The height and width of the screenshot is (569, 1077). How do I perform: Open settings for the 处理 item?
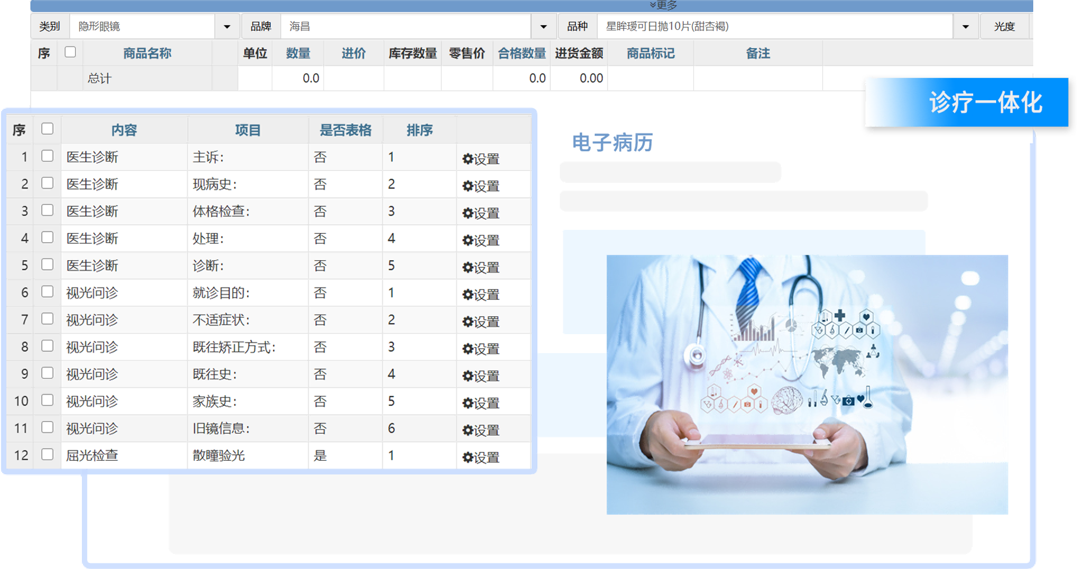pos(481,240)
